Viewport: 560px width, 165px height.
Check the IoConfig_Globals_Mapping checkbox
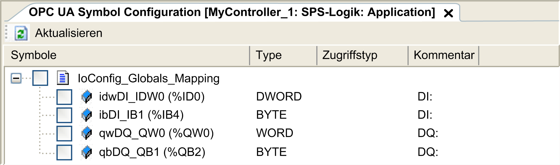point(40,78)
